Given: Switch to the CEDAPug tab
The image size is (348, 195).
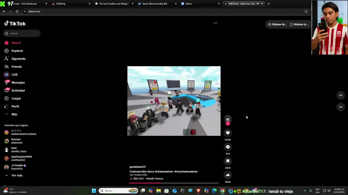Looking at the screenshot, I should [x=71, y=4].
